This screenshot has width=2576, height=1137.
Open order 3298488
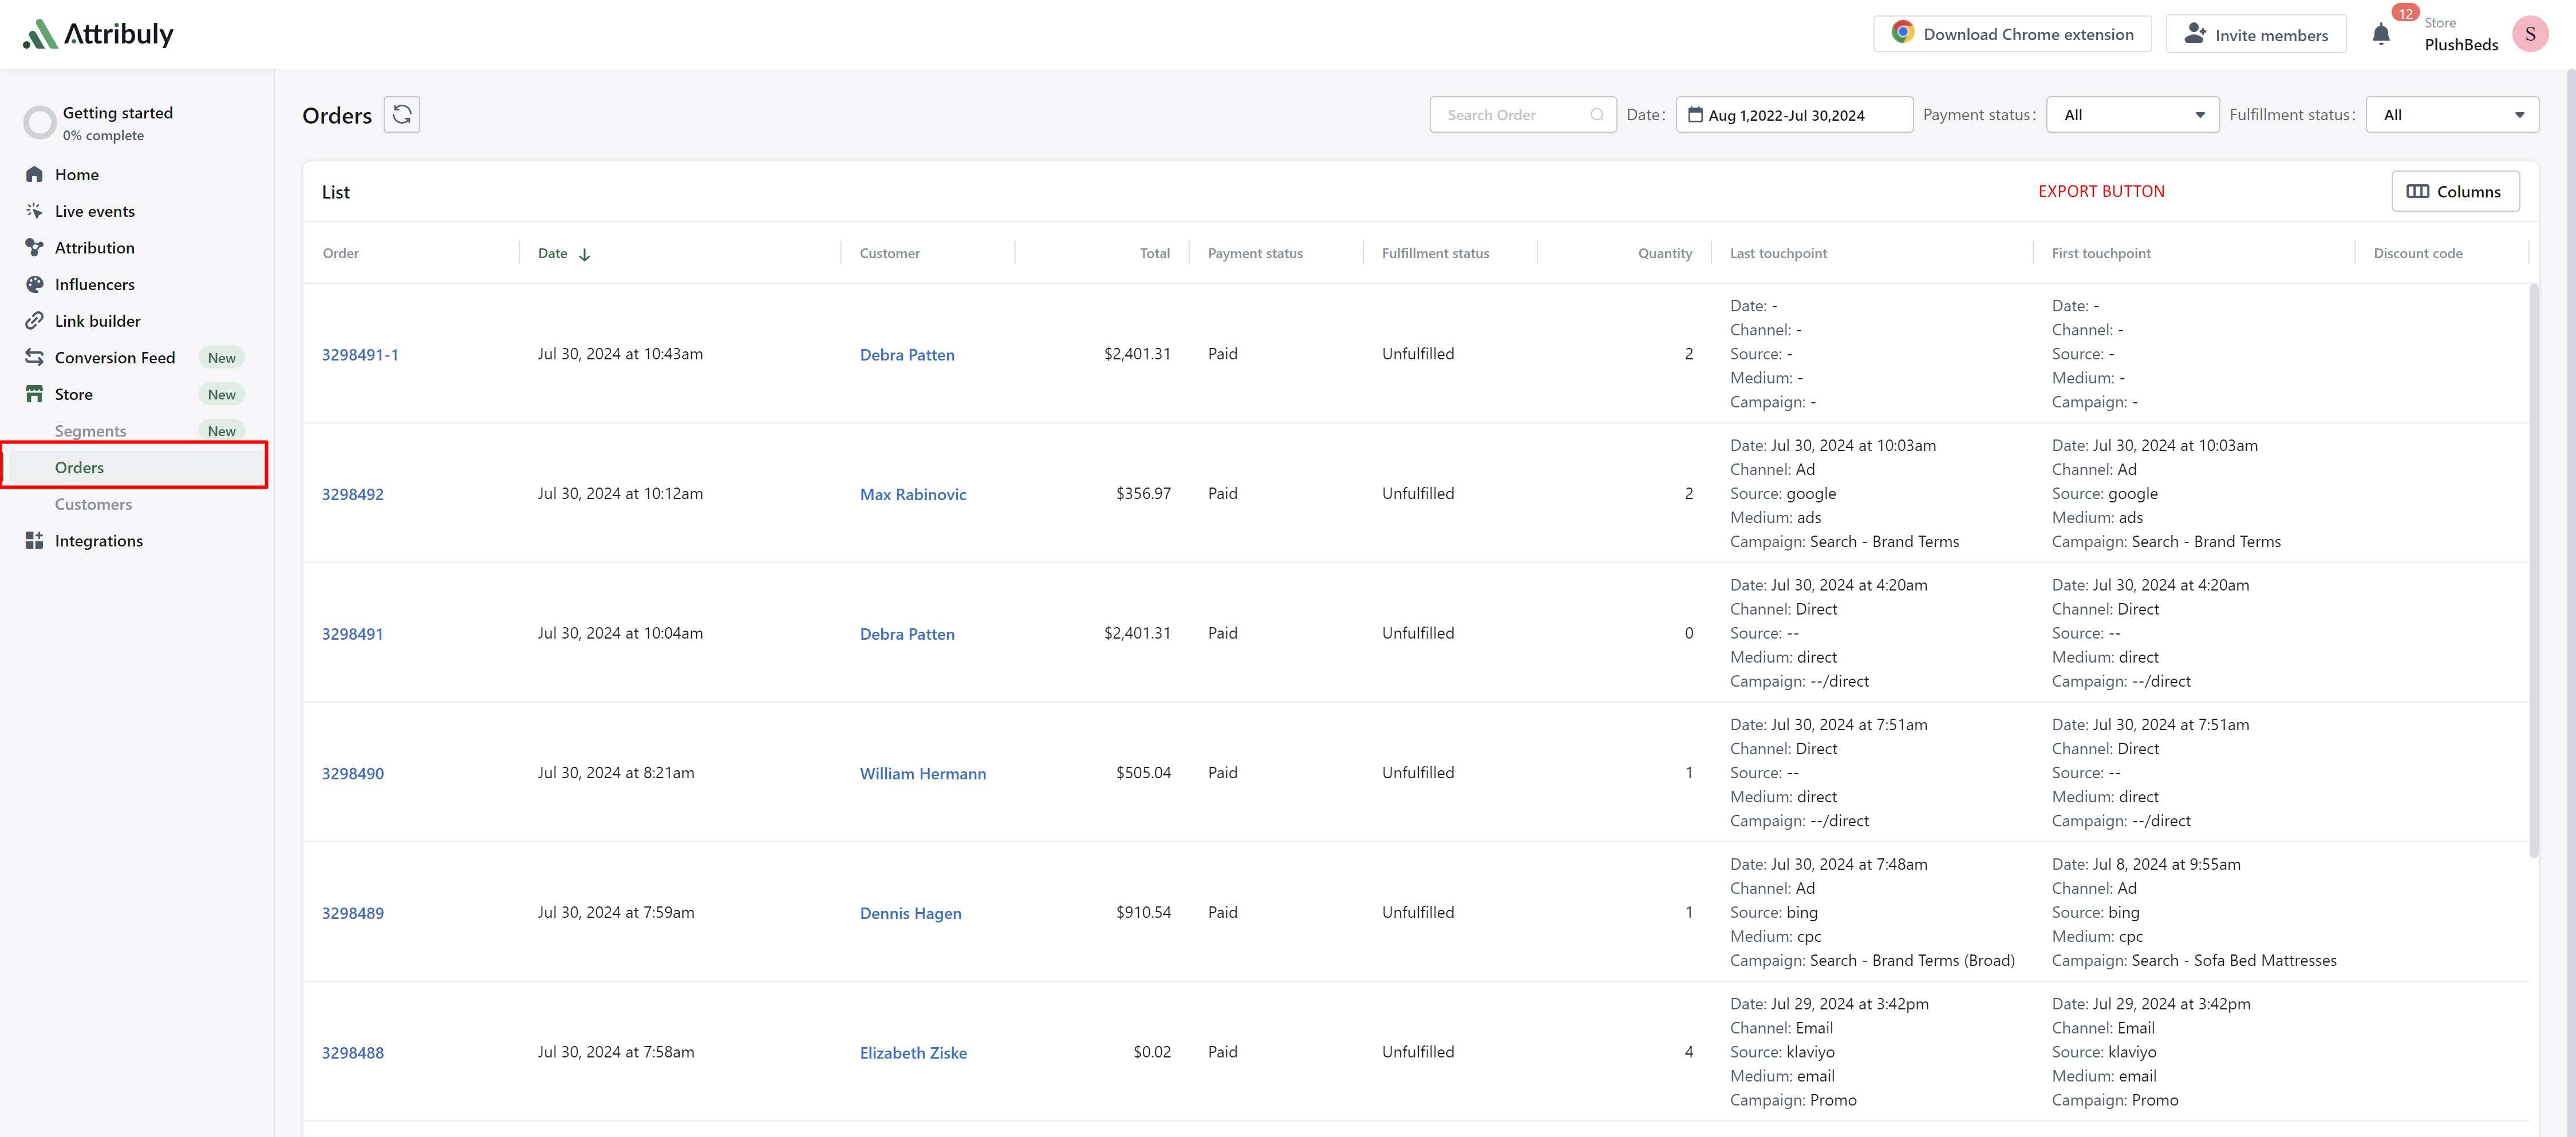(x=353, y=1052)
